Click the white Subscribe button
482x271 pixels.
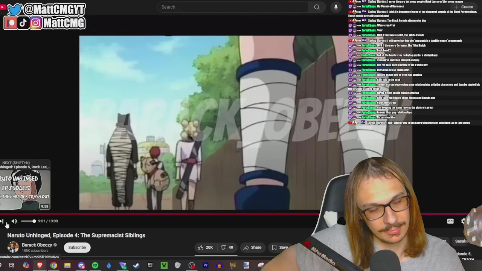77,247
